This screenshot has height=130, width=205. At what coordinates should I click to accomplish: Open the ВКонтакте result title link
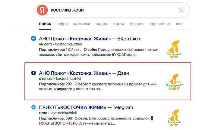pos(90,39)
